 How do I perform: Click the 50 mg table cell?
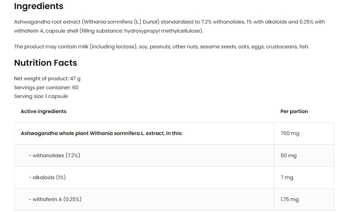pyautogui.click(x=288, y=156)
